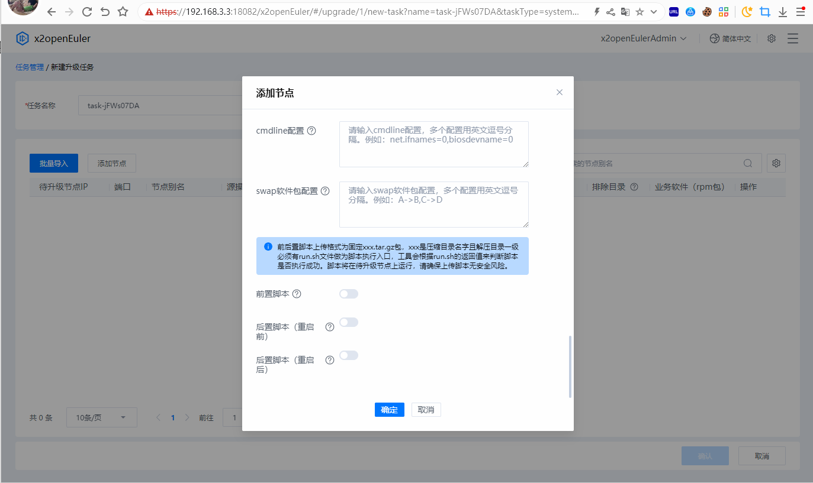This screenshot has height=483, width=813.
Task: Click the lightning speed-mode icon
Action: tap(596, 12)
